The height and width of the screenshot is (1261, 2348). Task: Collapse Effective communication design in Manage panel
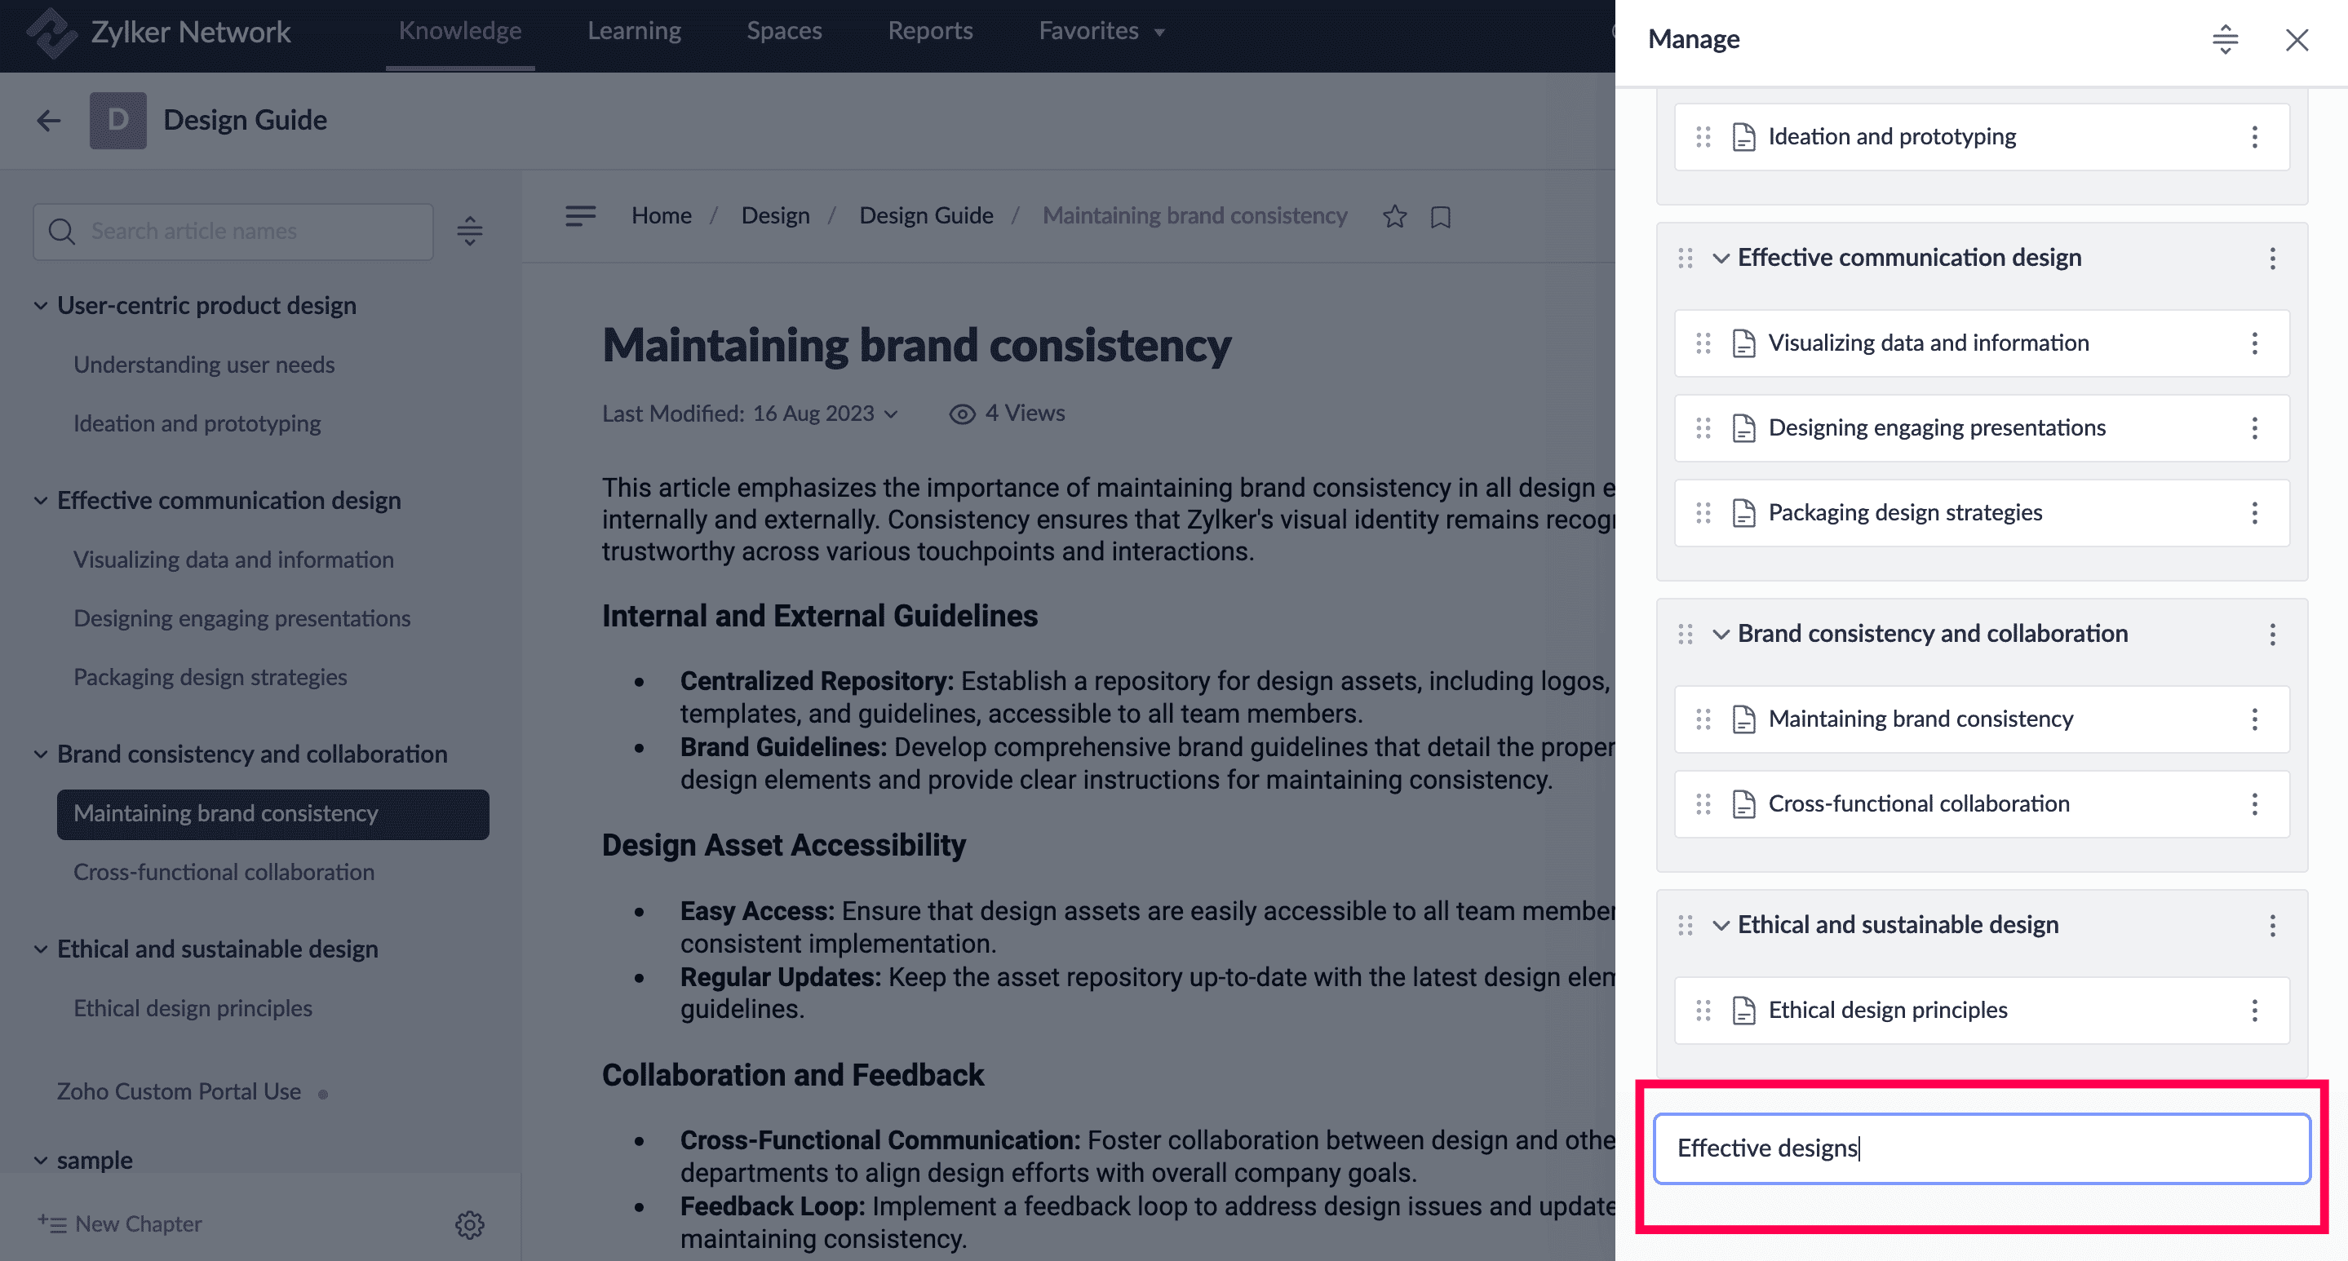tap(1720, 259)
